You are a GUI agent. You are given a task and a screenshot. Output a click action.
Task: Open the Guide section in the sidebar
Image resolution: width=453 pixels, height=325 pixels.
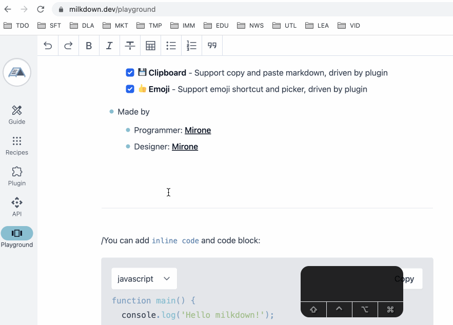16,114
